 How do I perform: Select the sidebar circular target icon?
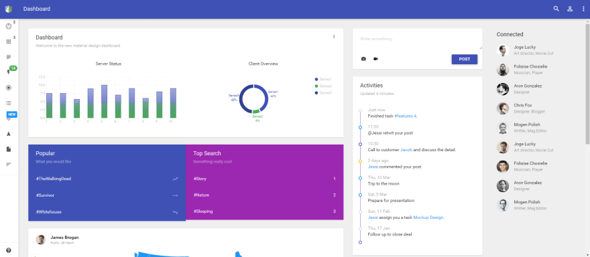coord(9,88)
